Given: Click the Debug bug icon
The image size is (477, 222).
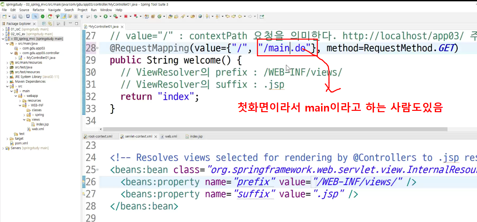Looking at the screenshot, I should click(95, 16).
